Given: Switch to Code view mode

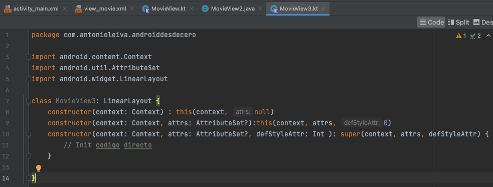Looking at the screenshot, I should pyautogui.click(x=431, y=23).
